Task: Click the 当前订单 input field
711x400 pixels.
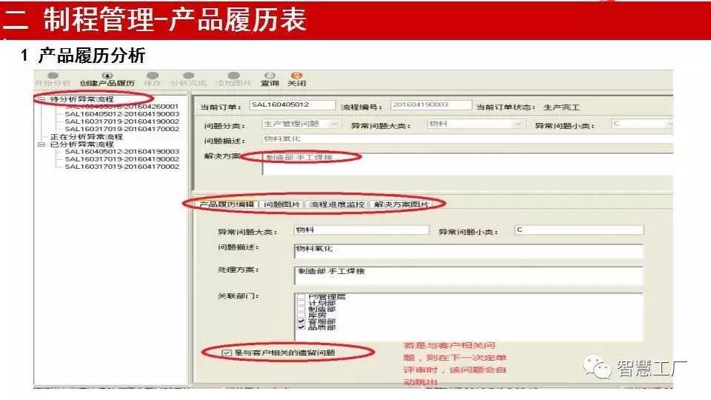Action: 292,105
